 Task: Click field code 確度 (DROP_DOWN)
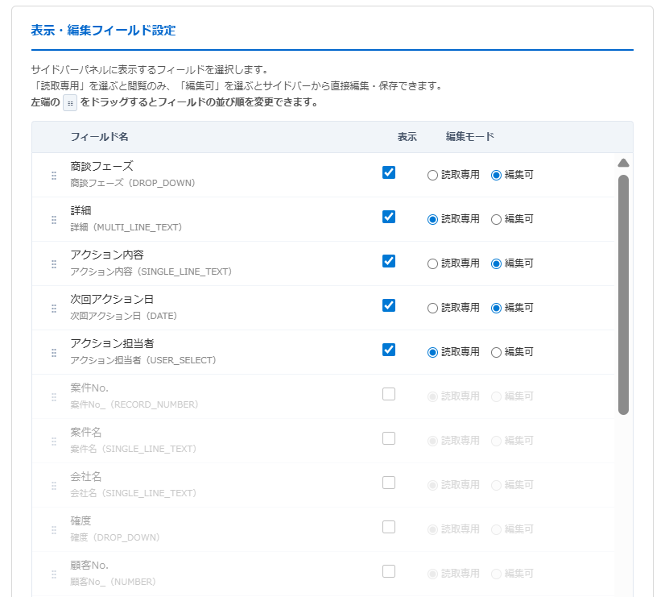tap(115, 537)
